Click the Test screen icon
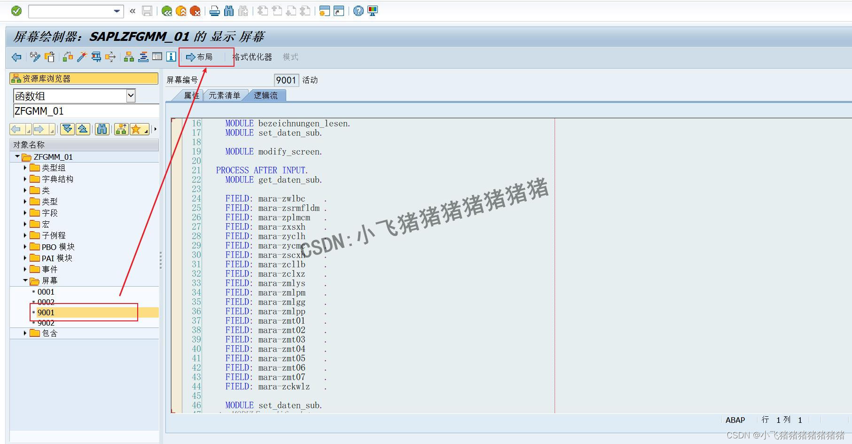Screen dimensions: 852x444 [x=96, y=57]
